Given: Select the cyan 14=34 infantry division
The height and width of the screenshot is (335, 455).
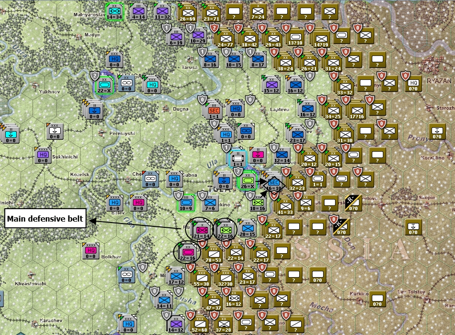Looking at the screenshot, I should (x=114, y=11).
